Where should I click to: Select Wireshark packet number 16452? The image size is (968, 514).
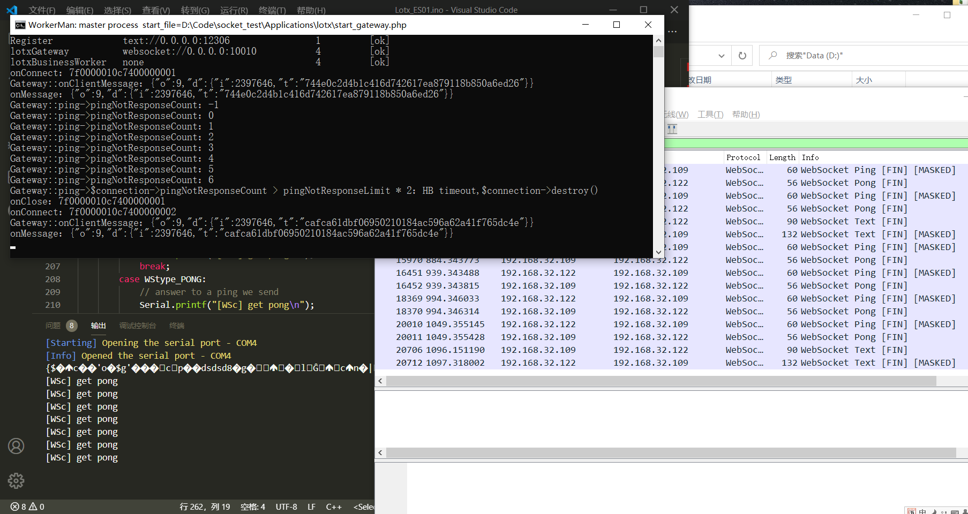(x=671, y=286)
